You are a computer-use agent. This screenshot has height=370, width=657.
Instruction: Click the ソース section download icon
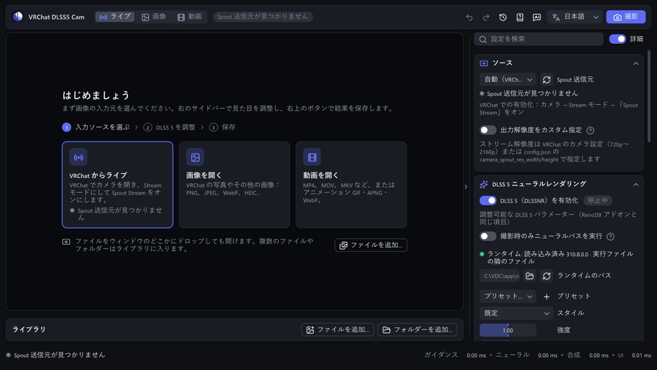click(484, 63)
